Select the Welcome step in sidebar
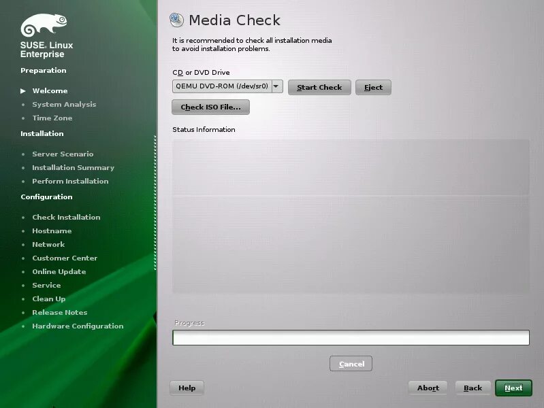 coord(50,91)
